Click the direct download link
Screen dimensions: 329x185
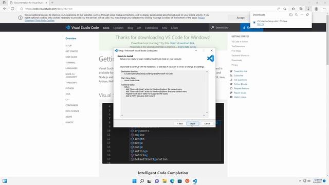182,43
